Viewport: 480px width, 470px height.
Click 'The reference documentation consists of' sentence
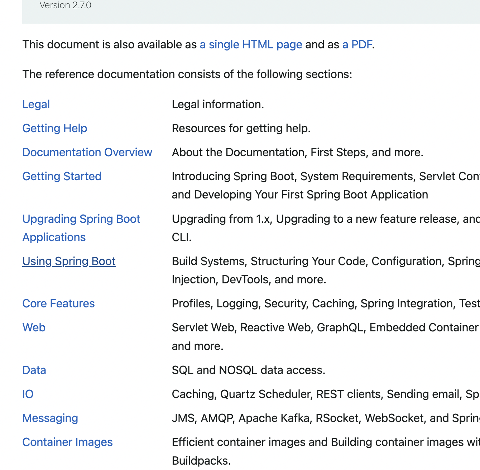(x=187, y=74)
